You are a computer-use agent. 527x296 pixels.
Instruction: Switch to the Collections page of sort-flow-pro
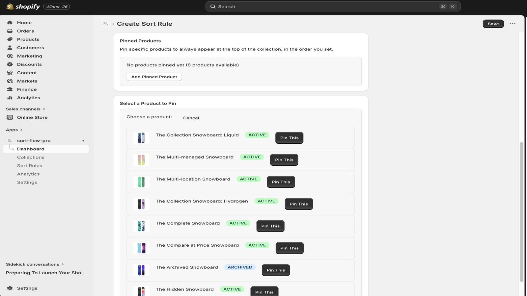tap(31, 157)
